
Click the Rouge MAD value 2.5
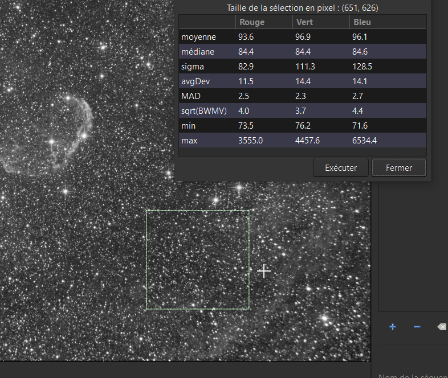click(243, 96)
